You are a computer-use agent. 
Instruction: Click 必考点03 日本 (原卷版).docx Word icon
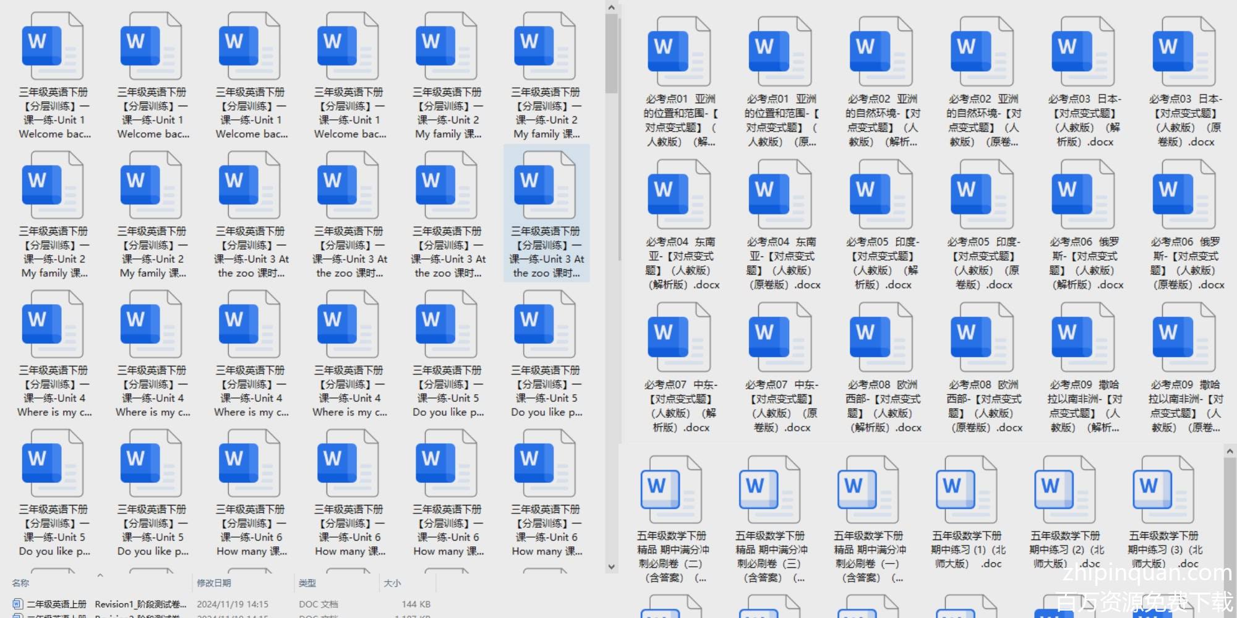pos(1184,53)
